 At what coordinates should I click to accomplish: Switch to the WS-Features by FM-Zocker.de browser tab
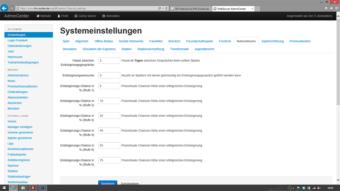[x=191, y=8]
